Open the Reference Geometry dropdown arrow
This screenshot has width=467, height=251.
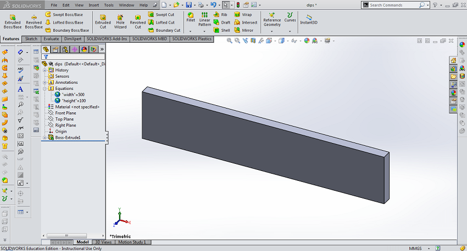[x=271, y=31]
